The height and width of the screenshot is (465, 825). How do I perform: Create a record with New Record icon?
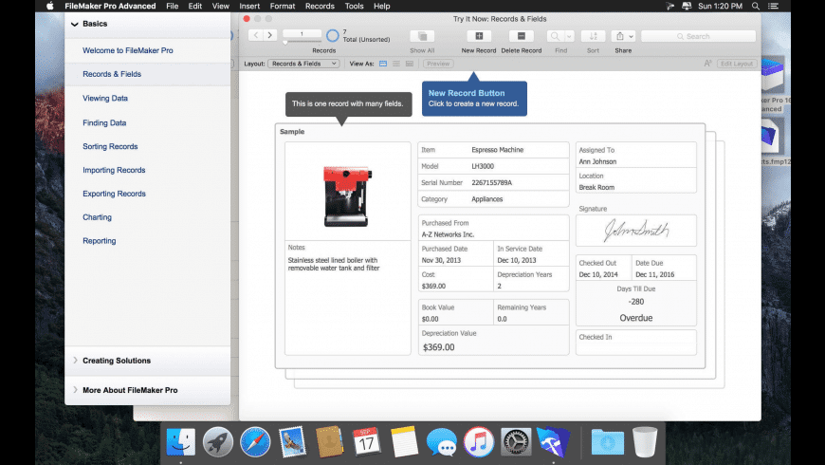click(479, 36)
